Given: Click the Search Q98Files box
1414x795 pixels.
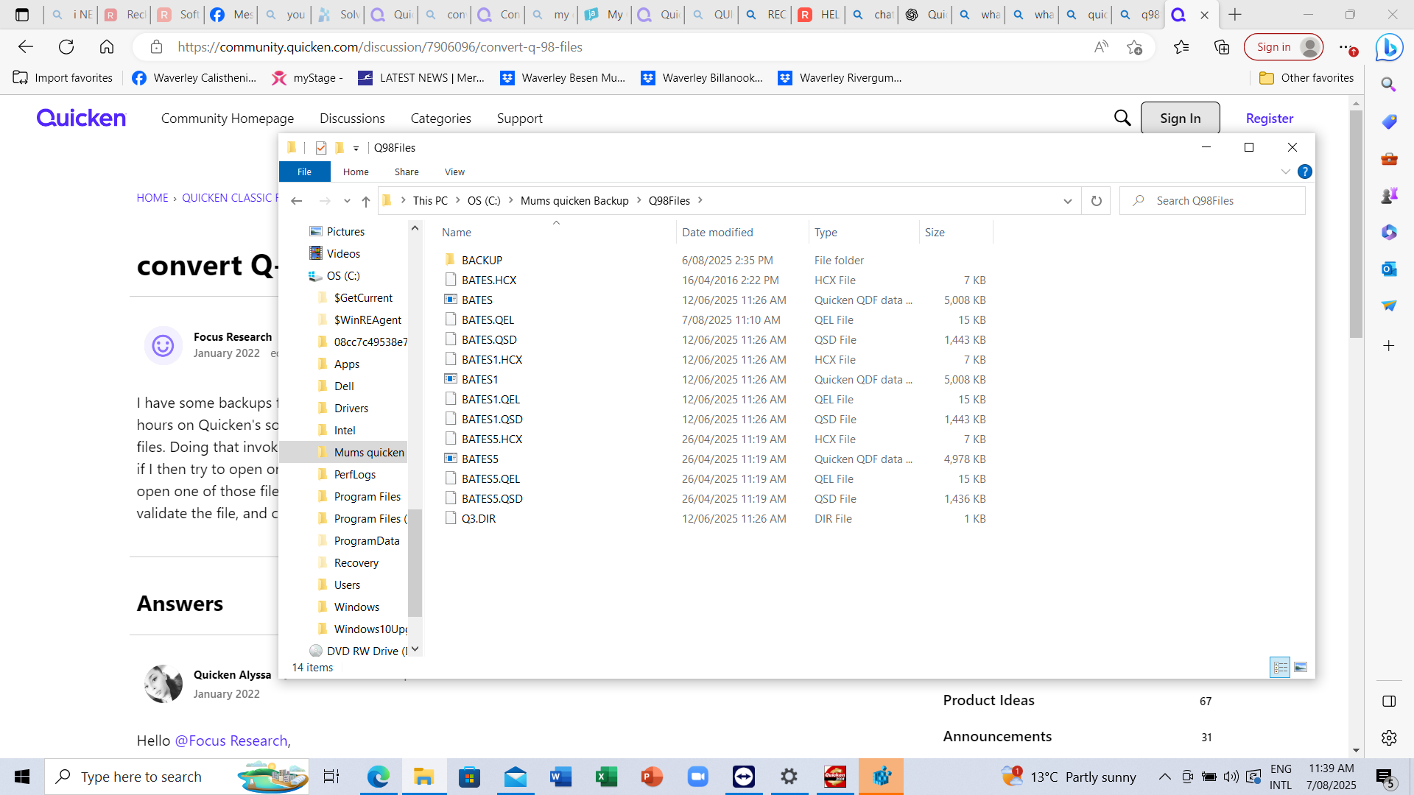Looking at the screenshot, I should (x=1212, y=201).
